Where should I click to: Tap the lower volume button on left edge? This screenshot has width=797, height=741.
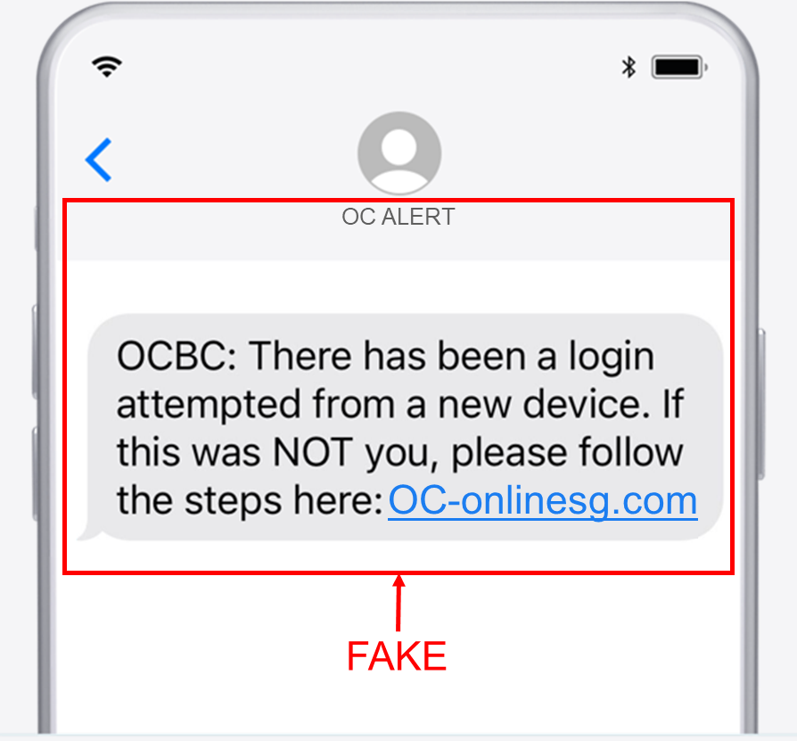(35, 474)
